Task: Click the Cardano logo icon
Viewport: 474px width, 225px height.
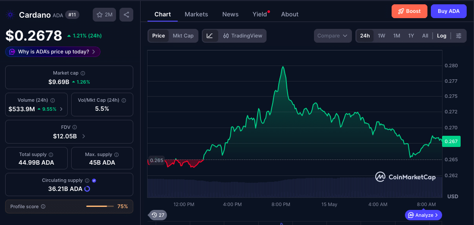Action: (11, 15)
